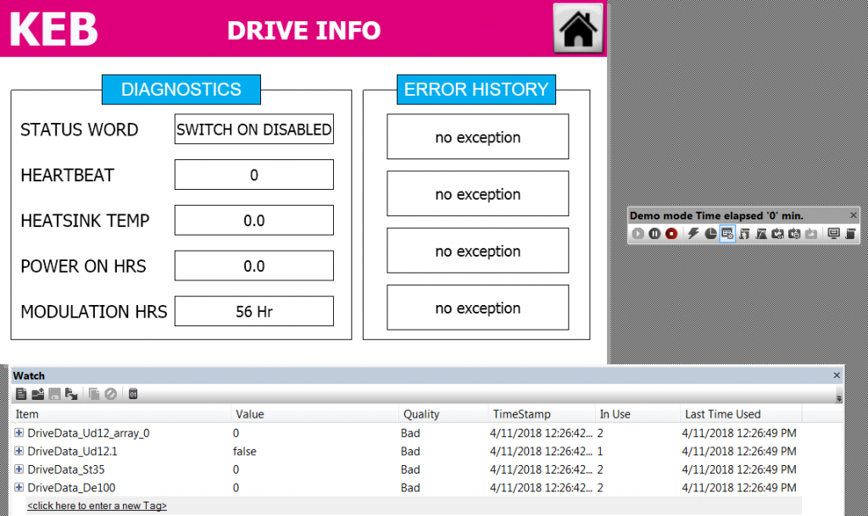Viewport: 868px width, 516px height.
Task: Click the SWITCH ON DISABLED status field
Action: pos(254,129)
